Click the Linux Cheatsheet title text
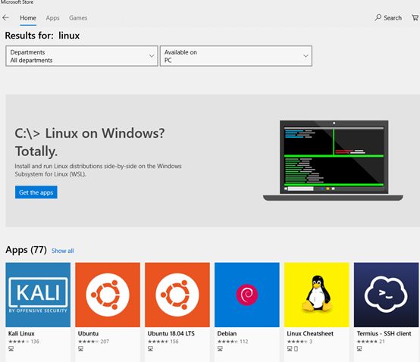 pos(310,333)
